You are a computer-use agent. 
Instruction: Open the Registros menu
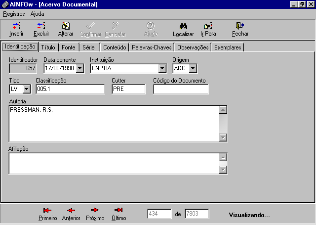pos(14,14)
